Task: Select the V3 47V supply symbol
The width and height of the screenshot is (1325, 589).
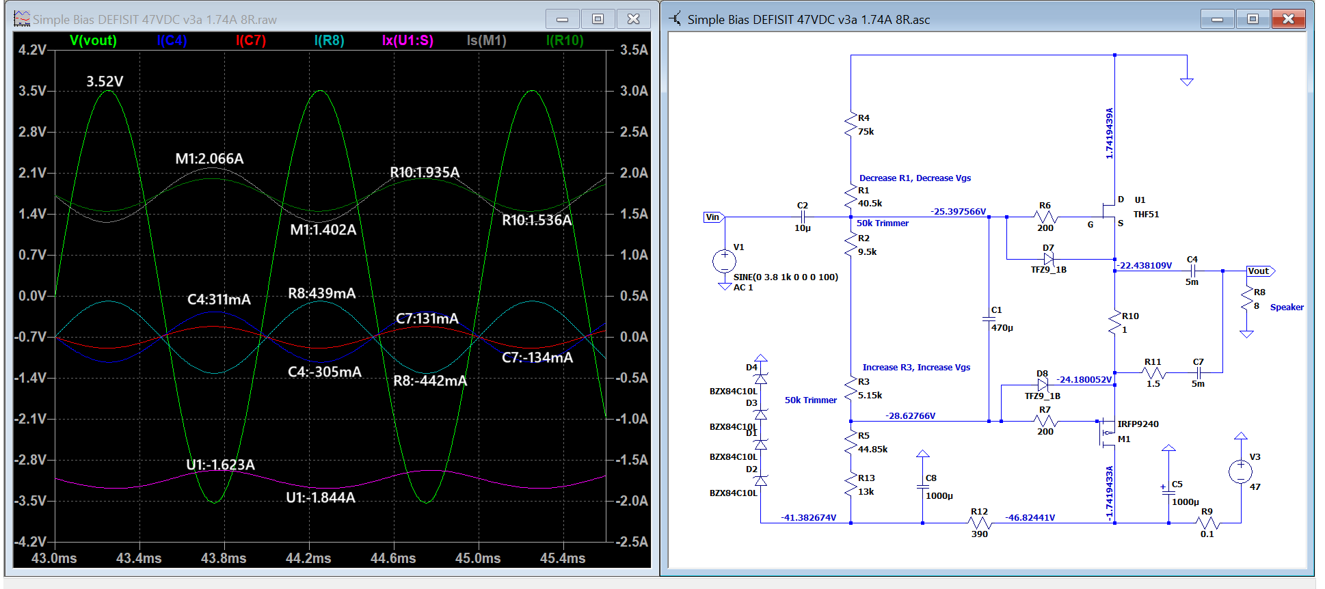Action: tap(1240, 471)
